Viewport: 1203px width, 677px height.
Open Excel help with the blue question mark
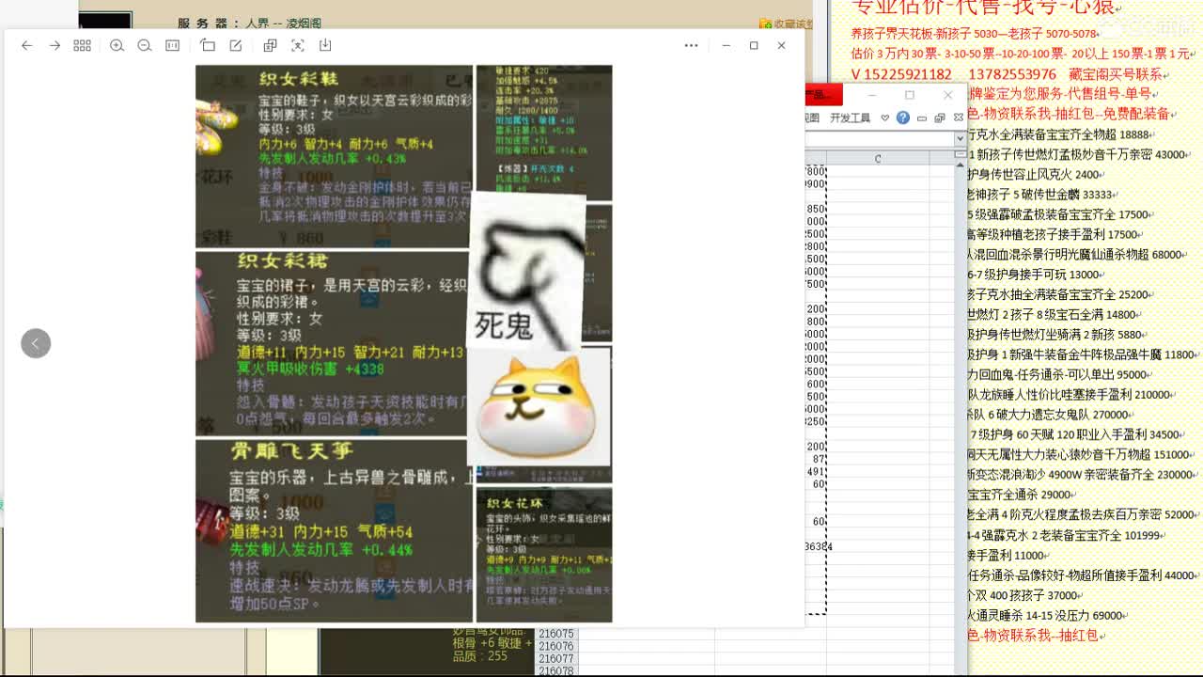click(x=903, y=118)
